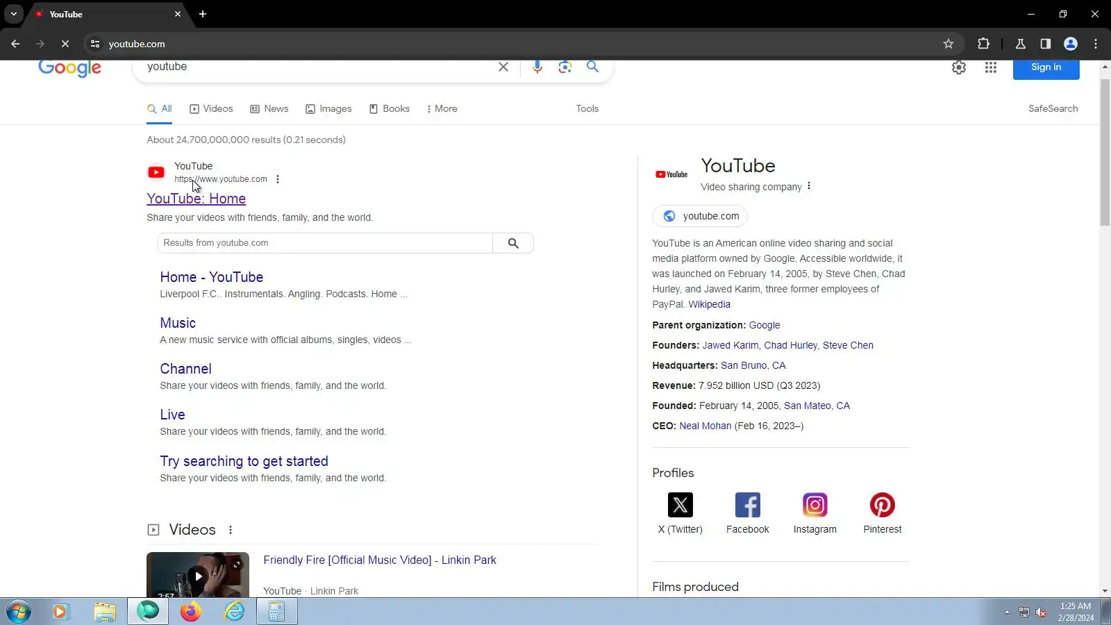Open Friendly Fire Linkin Park video link
Viewport: 1111px width, 625px height.
point(380,560)
